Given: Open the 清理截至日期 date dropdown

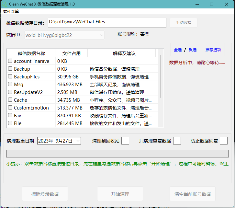Looking at the screenshot, I should tap(78, 141).
